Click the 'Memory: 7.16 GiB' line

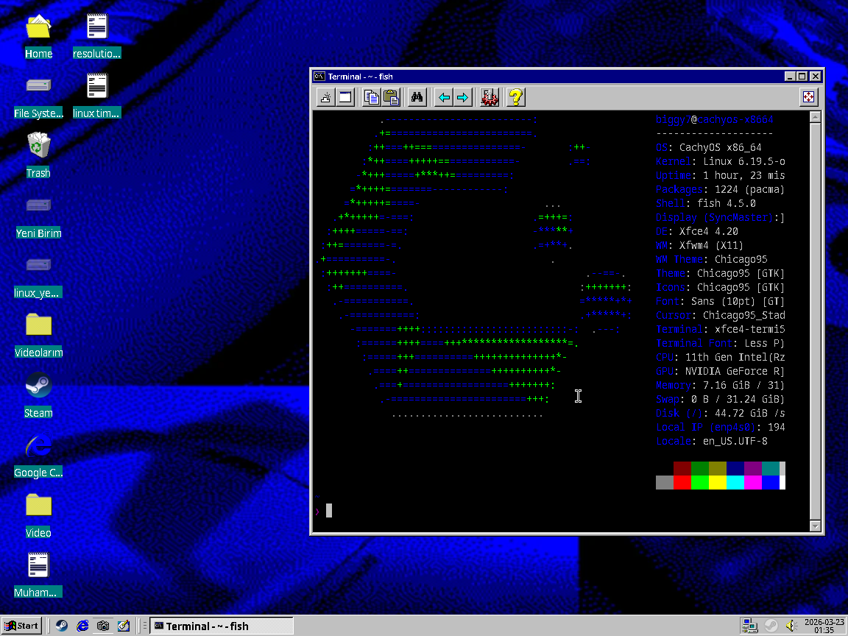721,386
